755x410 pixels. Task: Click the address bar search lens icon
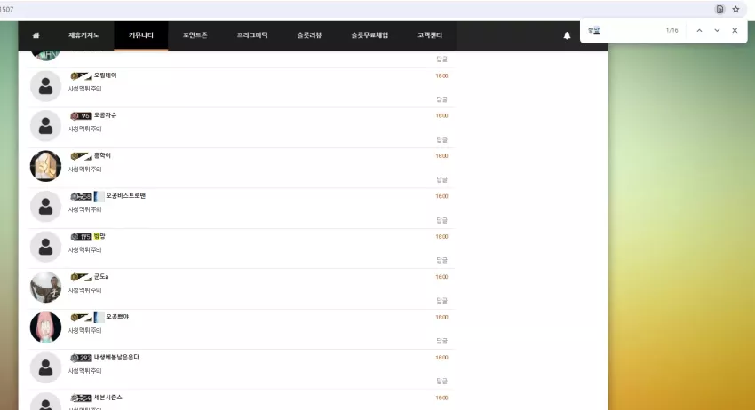pyautogui.click(x=719, y=9)
